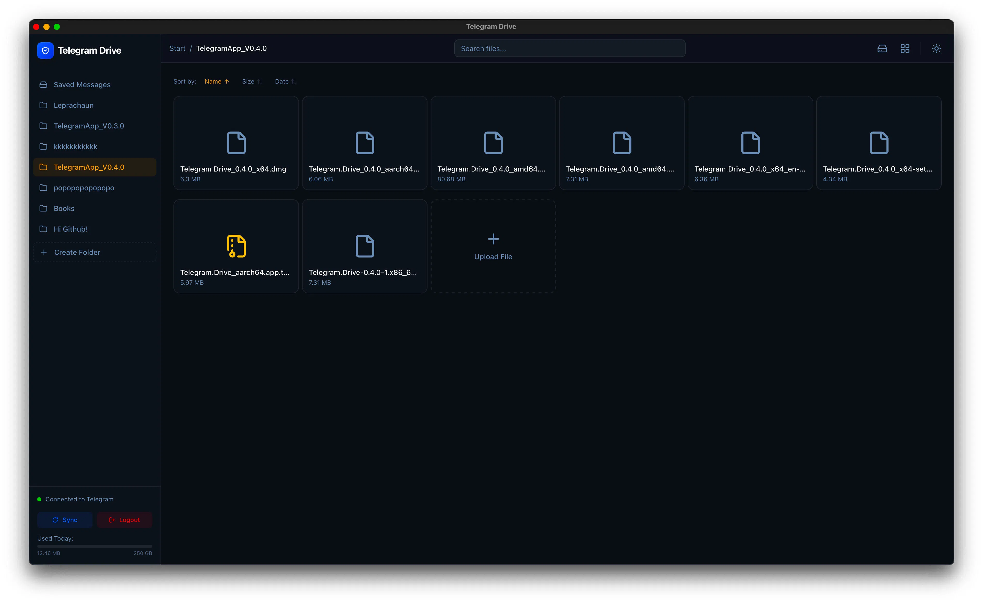The width and height of the screenshot is (983, 603).
Task: Select the Telegram.Drive_0.4.0_x64-set file card
Action: (x=879, y=143)
